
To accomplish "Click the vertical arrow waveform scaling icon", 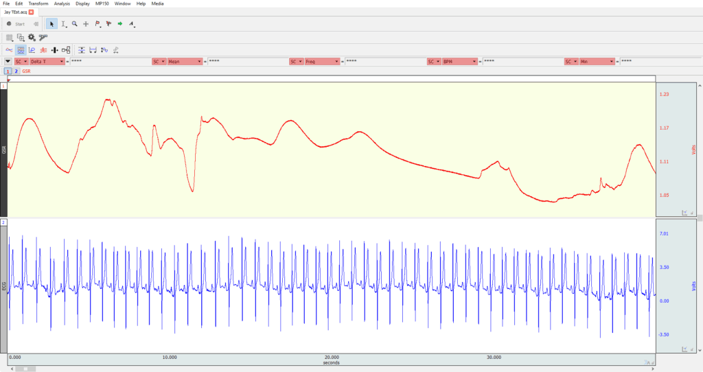I will [104, 50].
